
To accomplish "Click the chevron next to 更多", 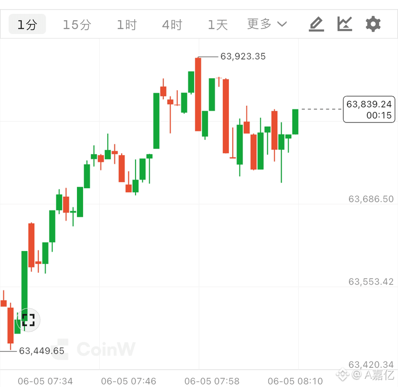I will click(282, 24).
